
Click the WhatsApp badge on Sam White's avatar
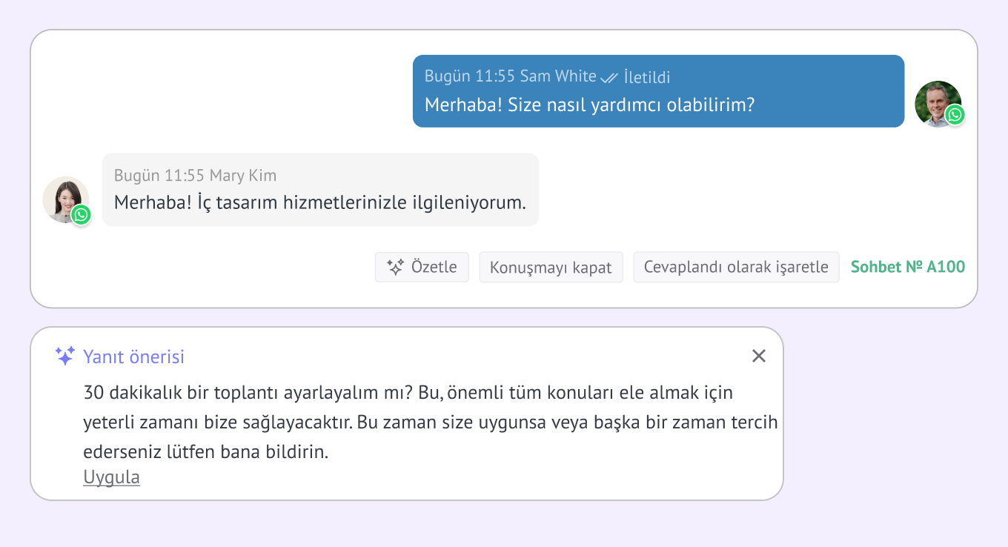955,115
